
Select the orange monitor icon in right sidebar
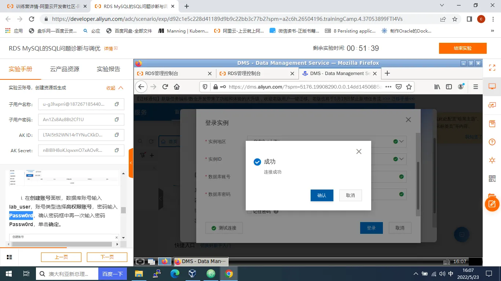coord(492,86)
